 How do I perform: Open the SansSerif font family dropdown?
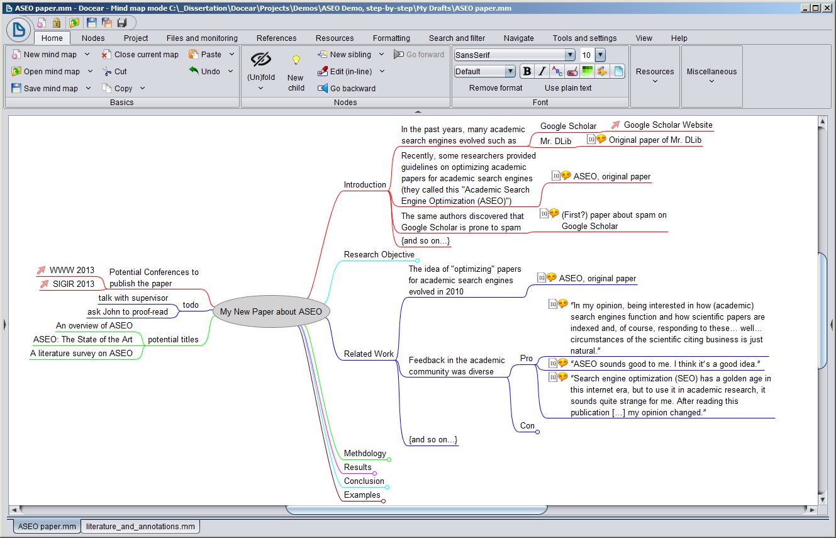coord(569,55)
